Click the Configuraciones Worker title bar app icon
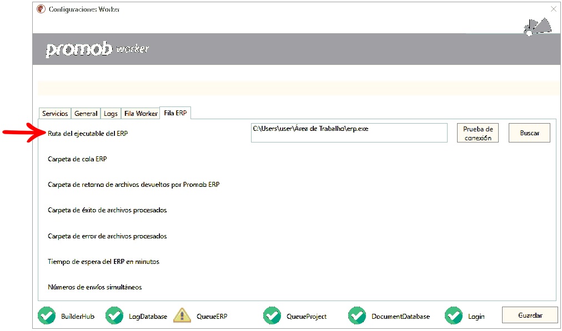This screenshot has height=331, width=562. point(41,9)
